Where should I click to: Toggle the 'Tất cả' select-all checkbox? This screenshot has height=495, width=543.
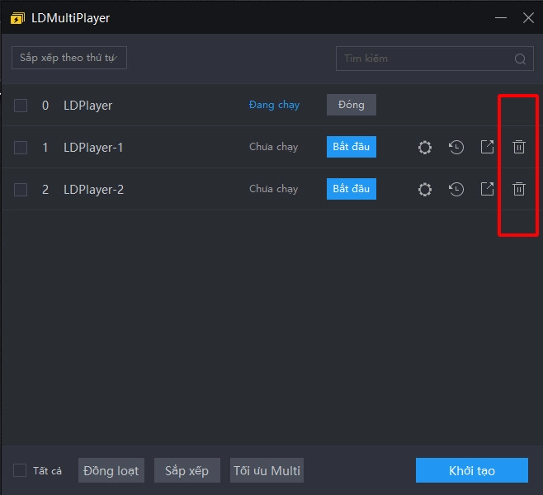(x=20, y=470)
